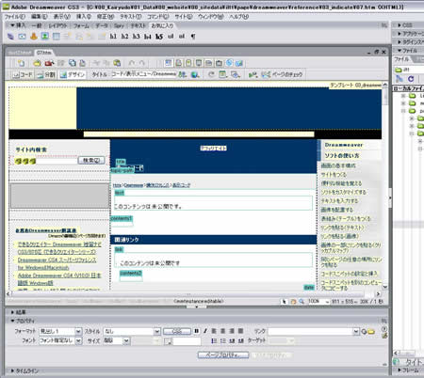Open the Size dropdown in Properties
The width and height of the screenshot is (424, 378).
pyautogui.click(x=126, y=340)
